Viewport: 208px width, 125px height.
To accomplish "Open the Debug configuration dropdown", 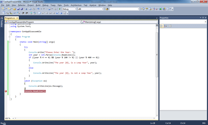I will (x=69, y=9).
